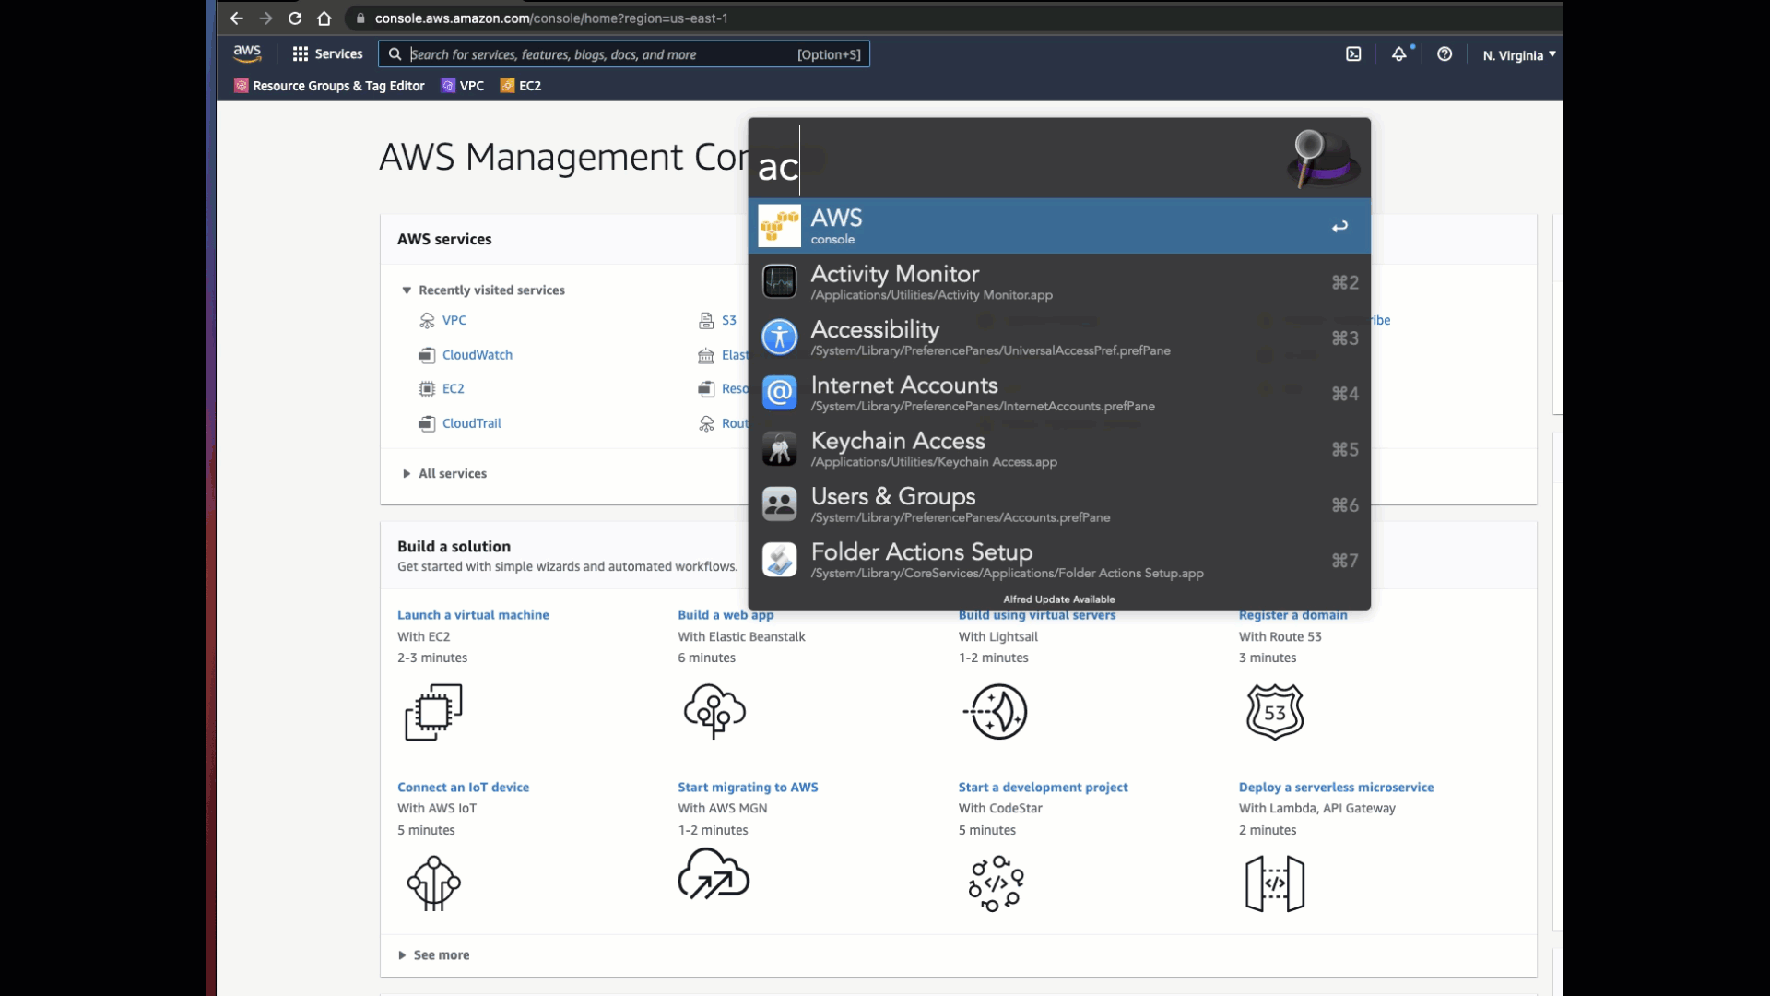Open Resource Groups & Tag Editor bookmark

pos(329,86)
